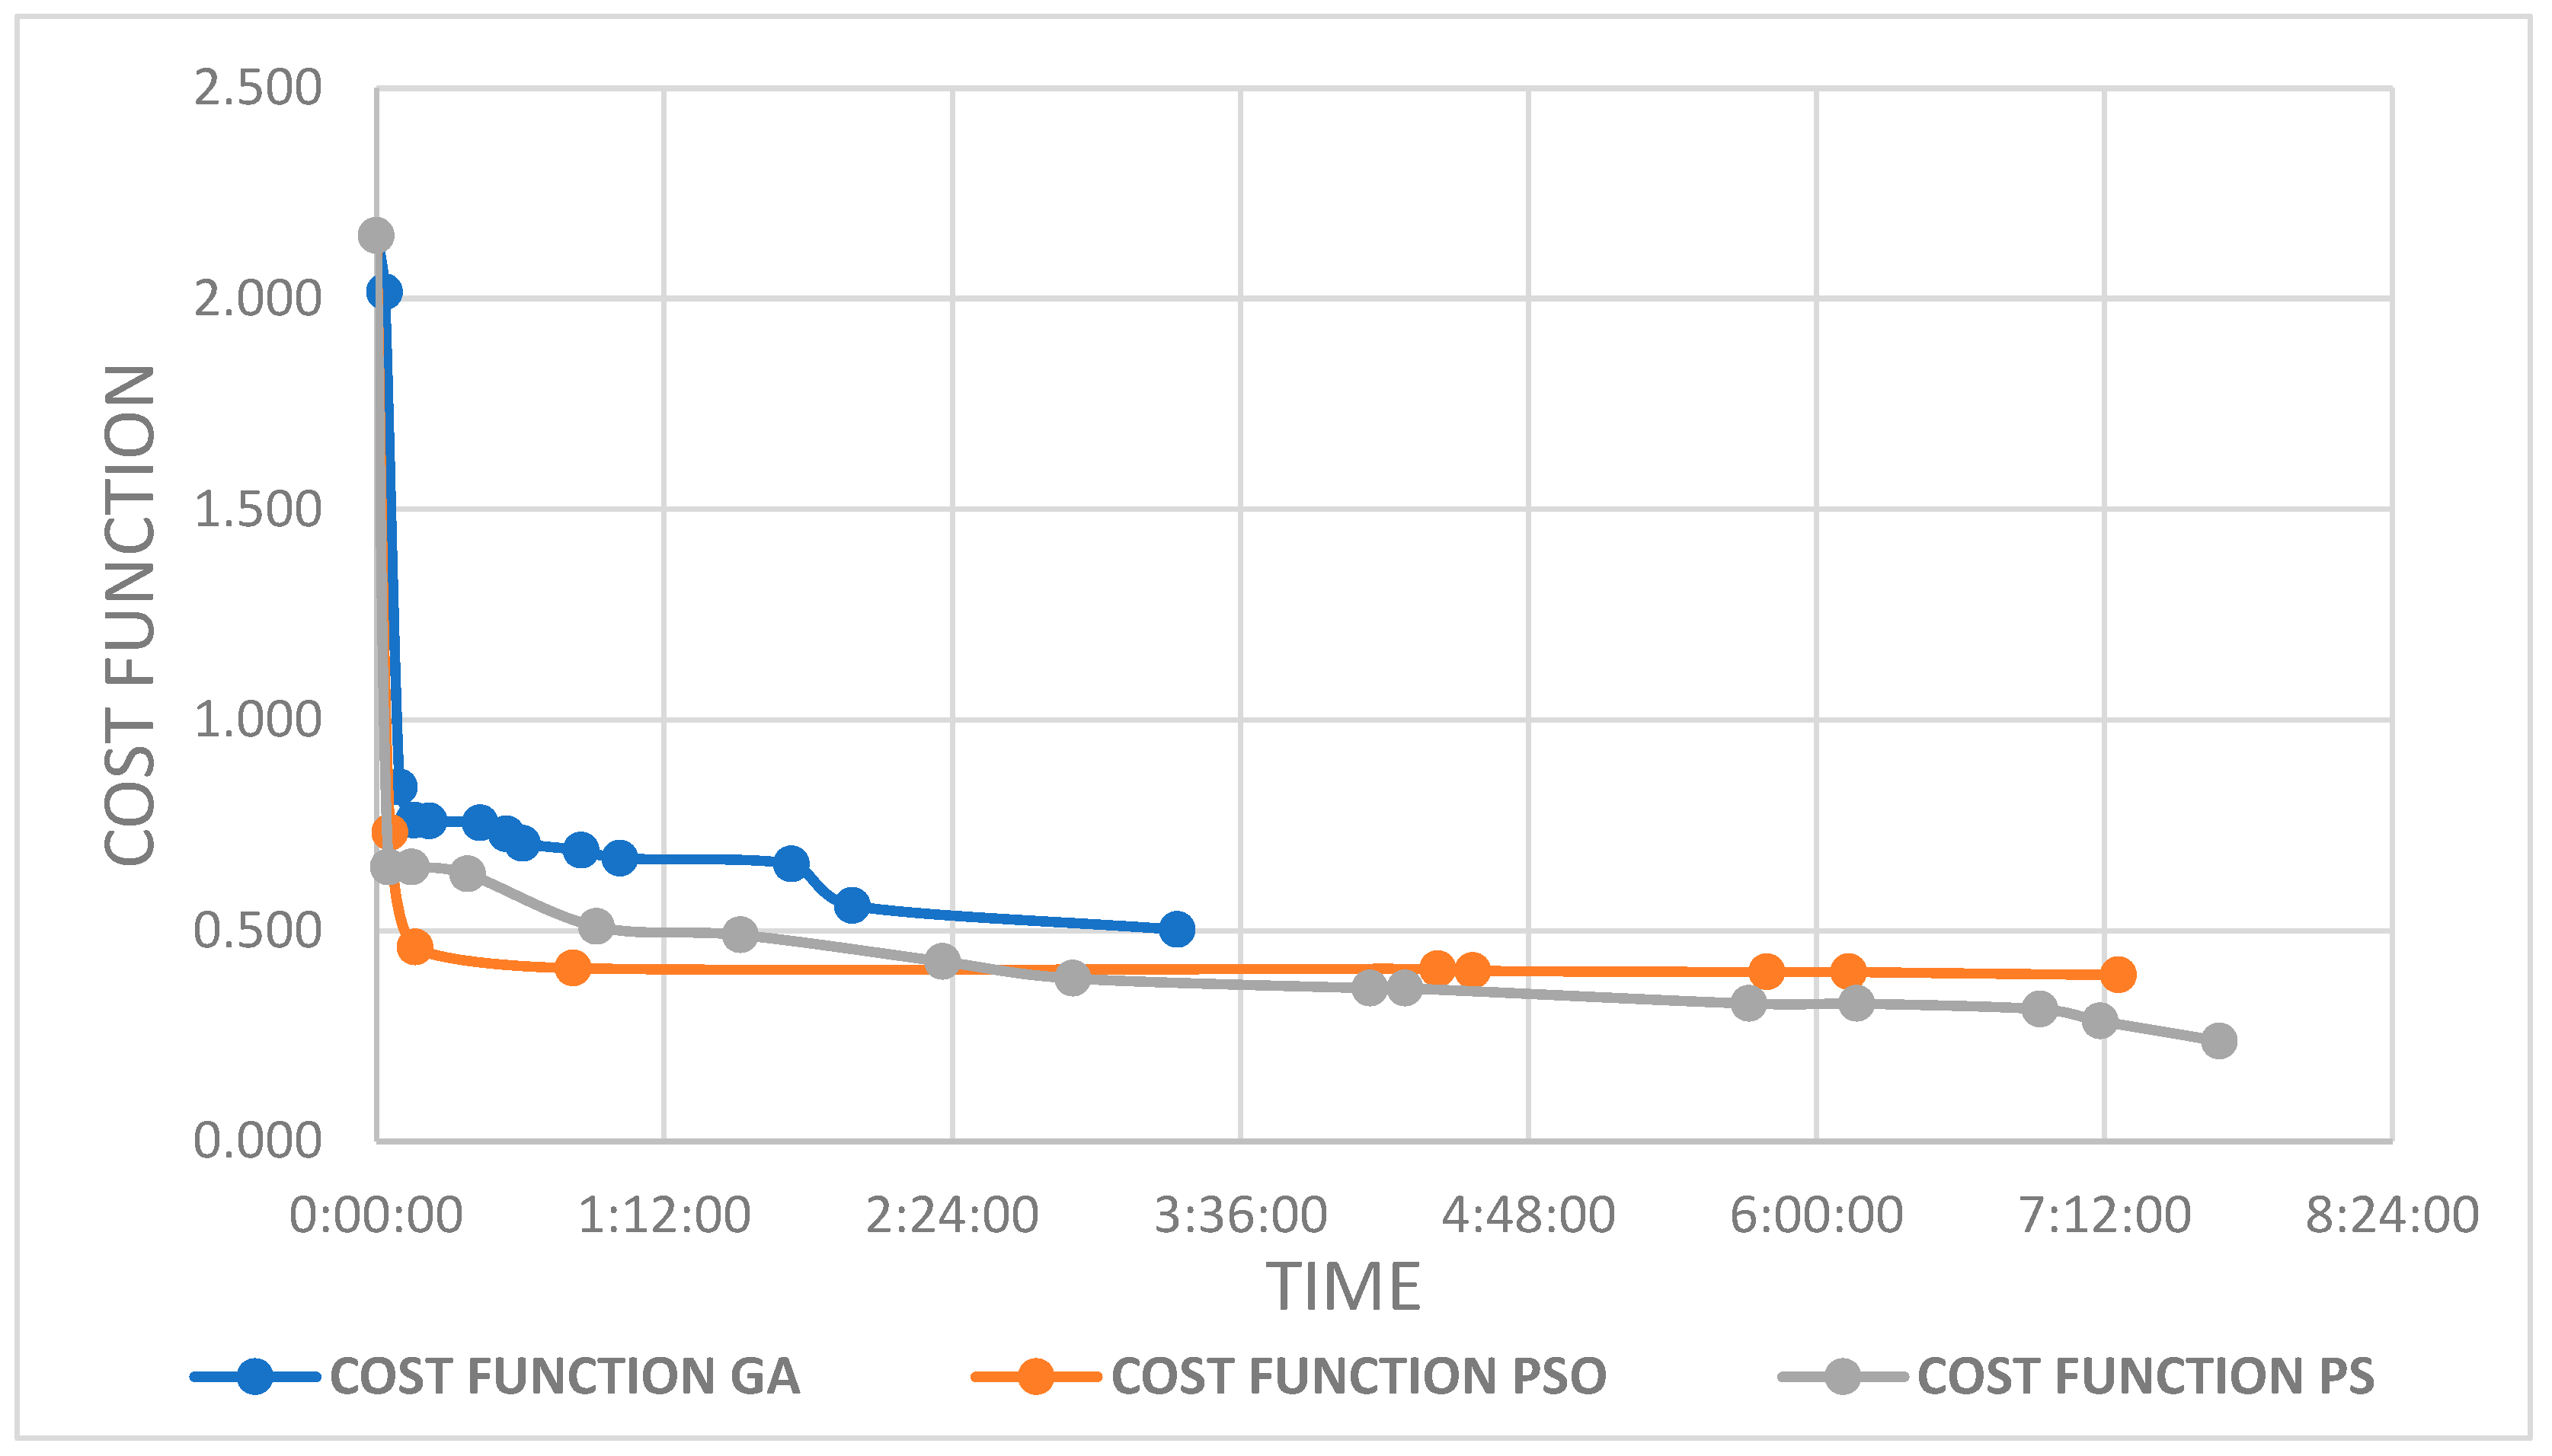
Task: Click the COST FUNCTION PSO legend entry
Action: pos(1288,1377)
